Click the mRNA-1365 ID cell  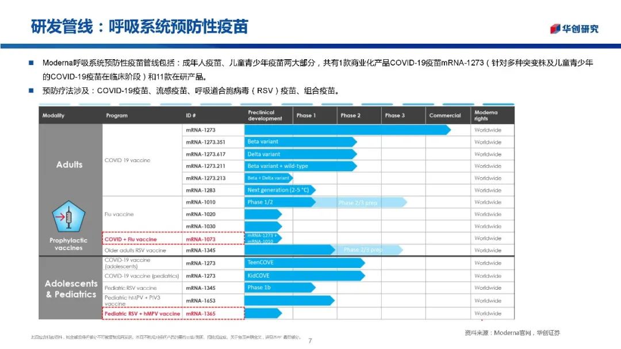(201, 314)
